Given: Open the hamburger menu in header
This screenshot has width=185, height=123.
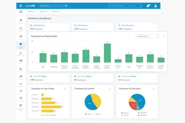Looking at the screenshot, I should [x=21, y=6].
